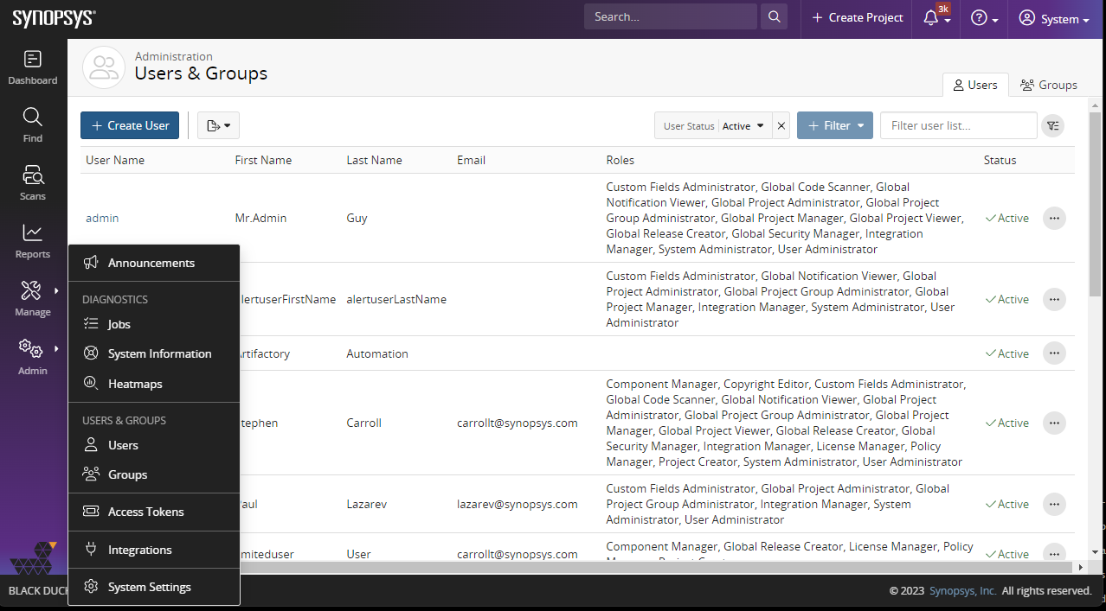Open the Synopsys, Inc. footer link
This screenshot has width=1106, height=611.
[x=962, y=591]
